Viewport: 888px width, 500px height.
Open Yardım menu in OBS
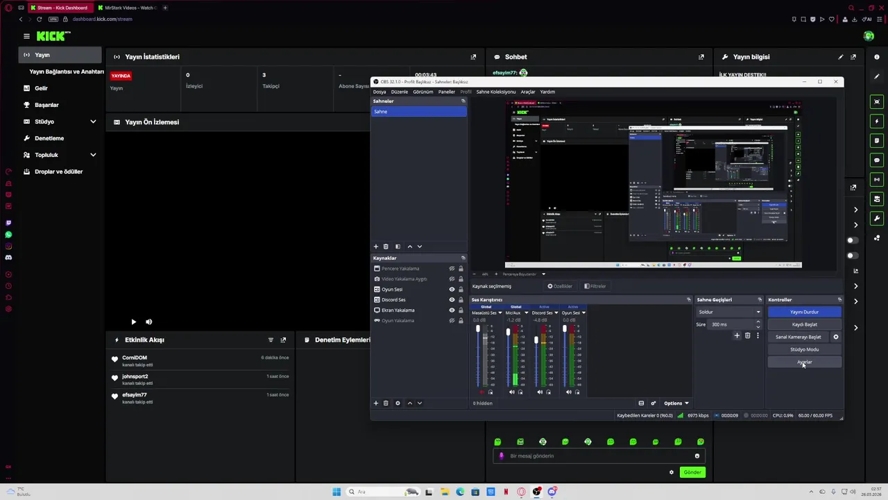[x=547, y=92]
